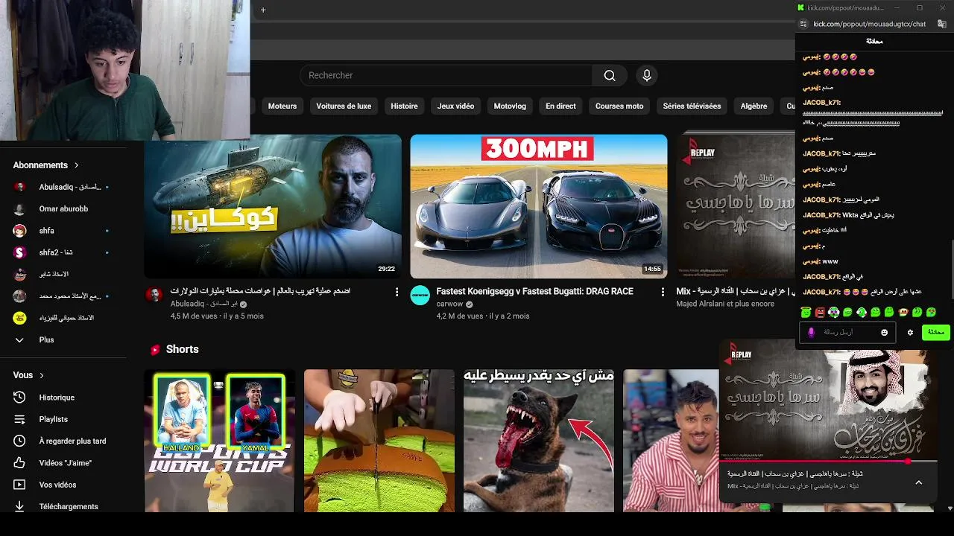This screenshot has height=536, width=954.
Task: Expand the Vous section chevron
Action: coord(42,375)
